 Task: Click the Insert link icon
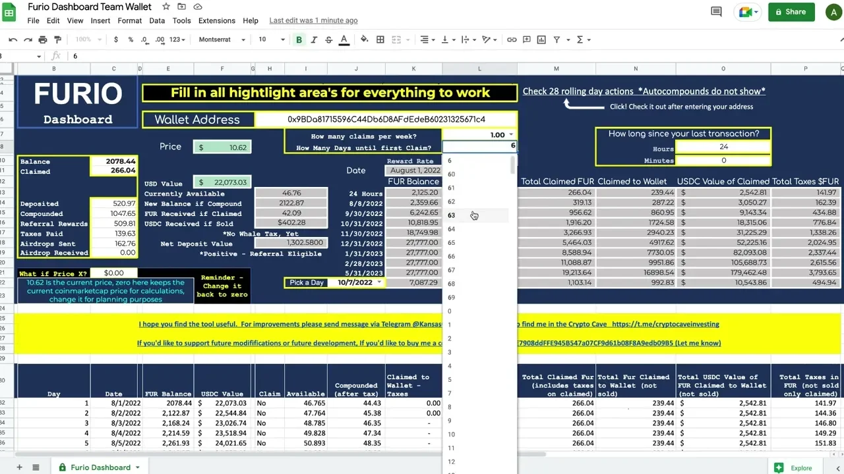(x=512, y=39)
